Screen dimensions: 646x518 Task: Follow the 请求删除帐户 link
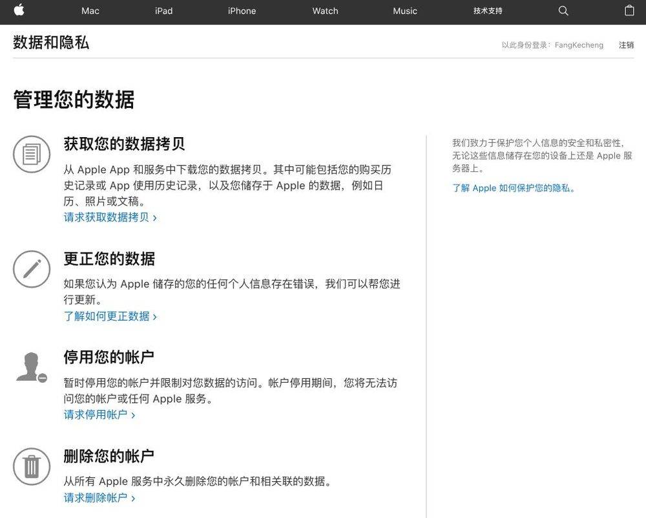point(99,498)
